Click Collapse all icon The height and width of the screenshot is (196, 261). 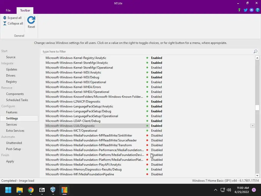click(5, 23)
